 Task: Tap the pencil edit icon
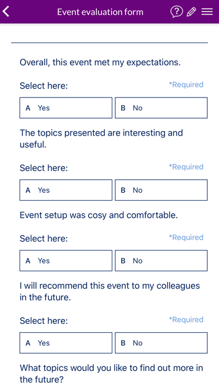(191, 12)
